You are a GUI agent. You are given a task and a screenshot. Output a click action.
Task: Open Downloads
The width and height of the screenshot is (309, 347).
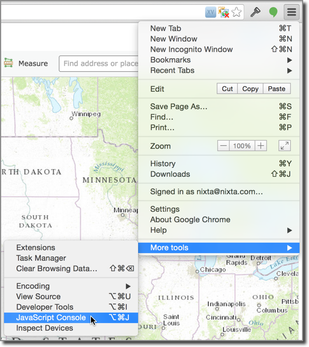click(219, 174)
